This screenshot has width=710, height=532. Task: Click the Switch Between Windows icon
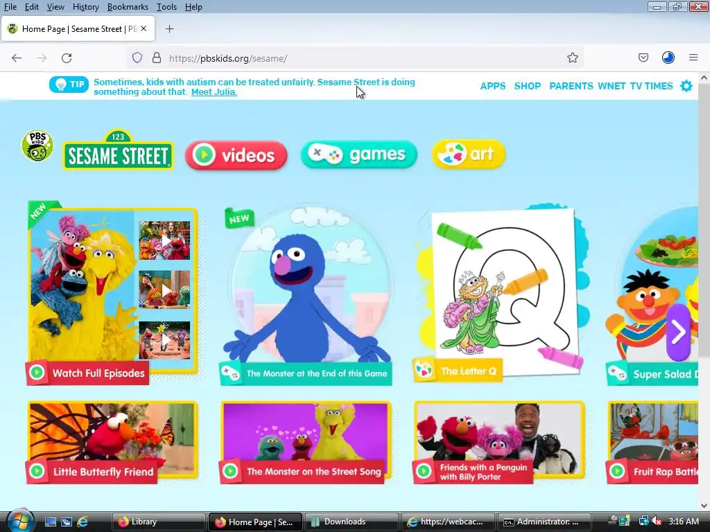pyautogui.click(x=67, y=522)
